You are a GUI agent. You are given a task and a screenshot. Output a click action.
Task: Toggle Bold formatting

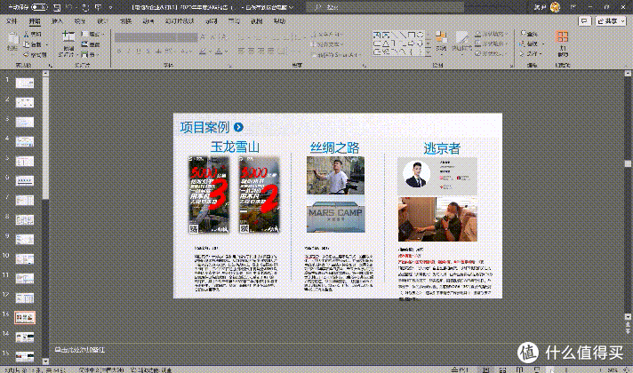(x=119, y=52)
